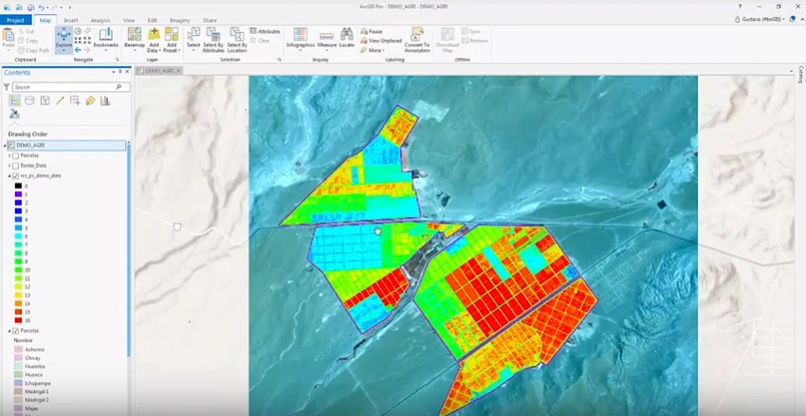Uncheck the rcs_pc_demo_data layer checkbox

point(15,175)
